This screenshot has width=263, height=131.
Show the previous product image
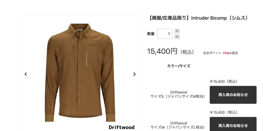pos(26,74)
